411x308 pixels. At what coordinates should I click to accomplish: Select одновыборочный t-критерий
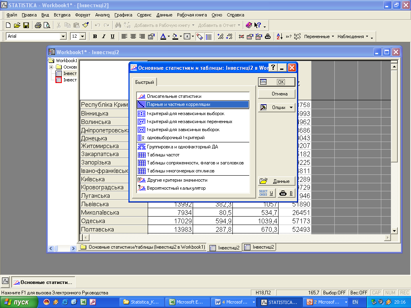tap(193, 138)
